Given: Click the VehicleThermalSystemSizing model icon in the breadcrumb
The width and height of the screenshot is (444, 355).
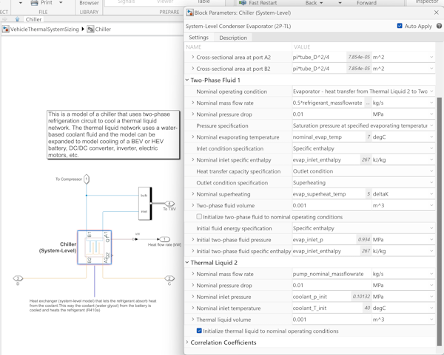Looking at the screenshot, I should pos(6,29).
